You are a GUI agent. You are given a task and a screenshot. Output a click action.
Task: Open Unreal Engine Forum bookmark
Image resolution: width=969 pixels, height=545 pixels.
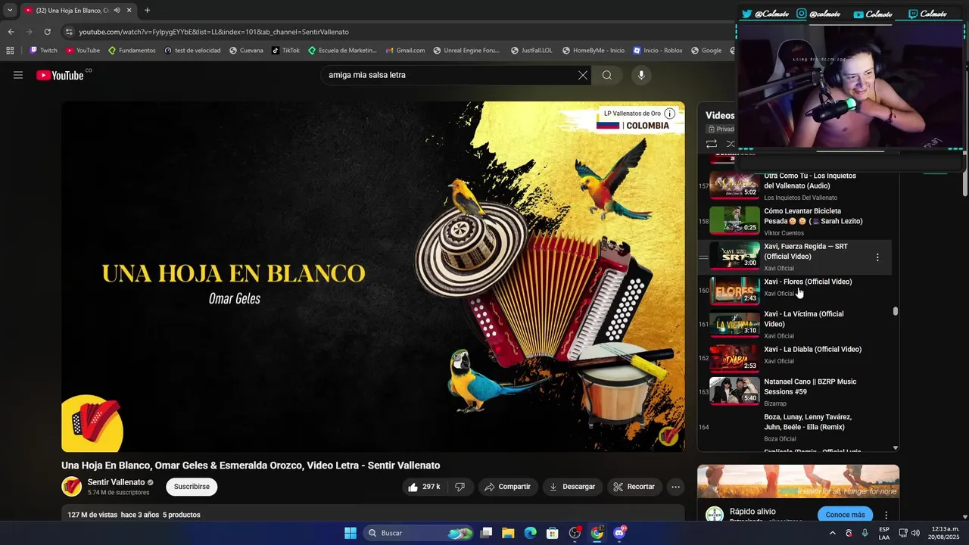coord(466,51)
